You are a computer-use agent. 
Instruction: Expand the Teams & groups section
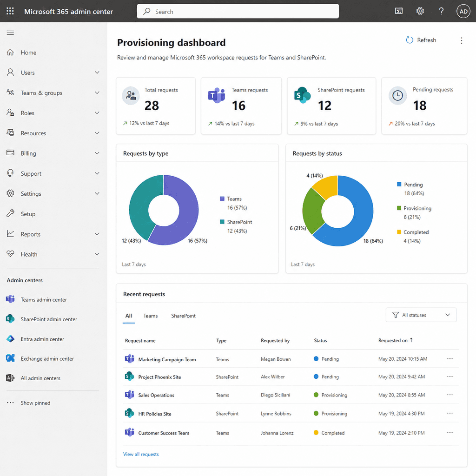(x=97, y=93)
